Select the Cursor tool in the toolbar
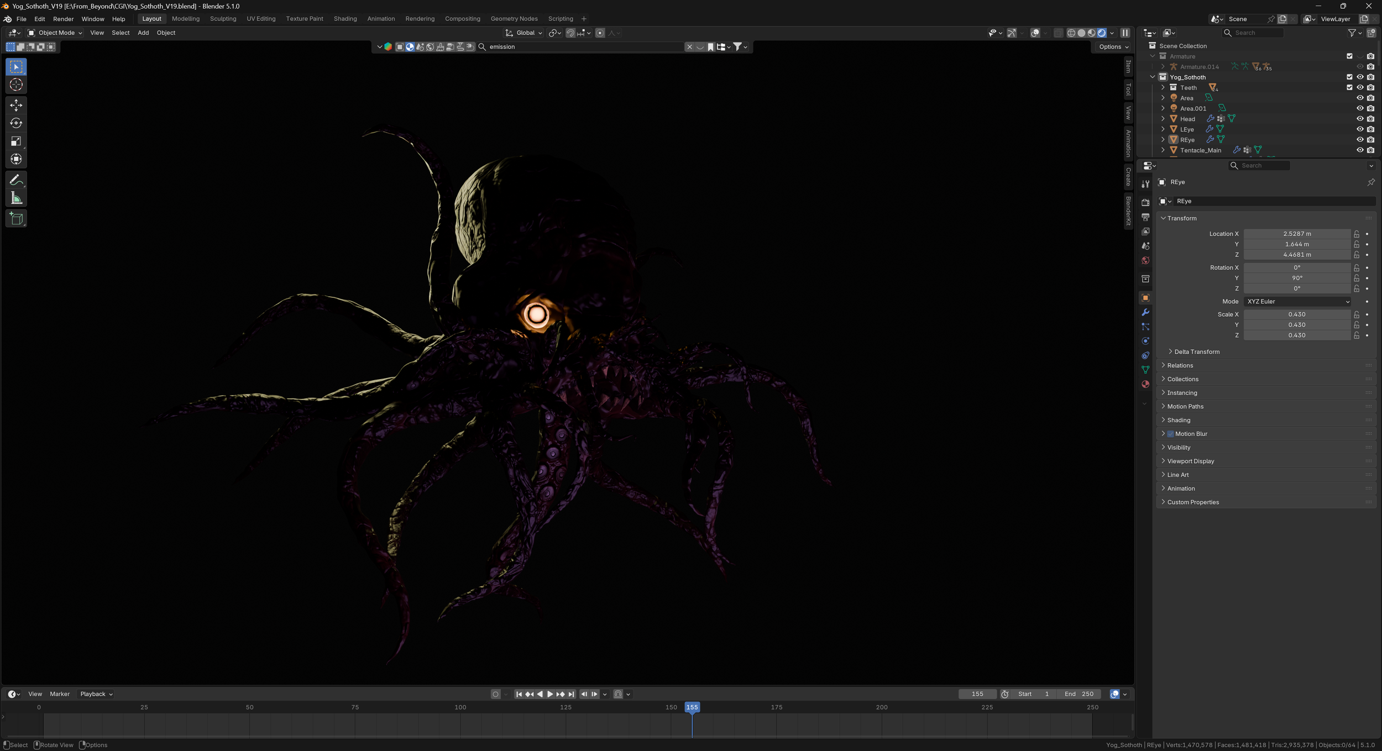Image resolution: width=1382 pixels, height=751 pixels. pyautogui.click(x=16, y=85)
